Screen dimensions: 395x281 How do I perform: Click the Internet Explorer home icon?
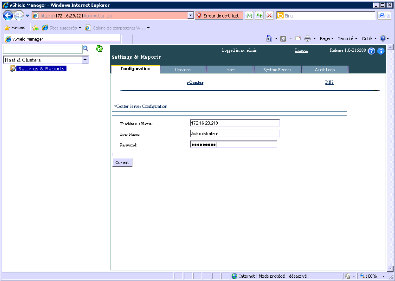click(x=269, y=38)
